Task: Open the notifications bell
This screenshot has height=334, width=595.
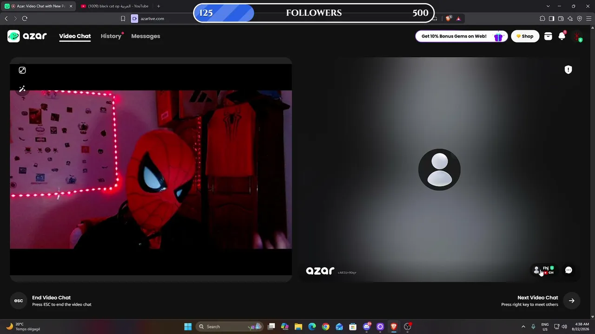Action: click(x=562, y=36)
